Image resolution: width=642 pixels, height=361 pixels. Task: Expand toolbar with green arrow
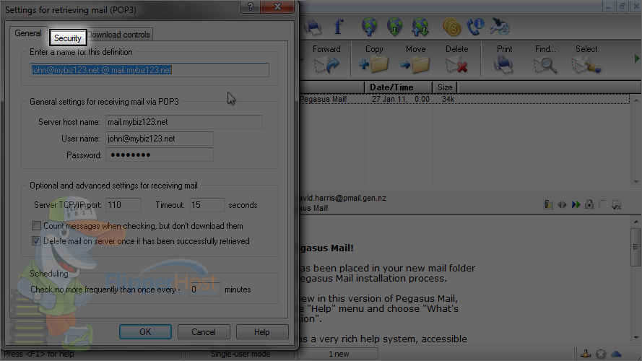pos(637,58)
